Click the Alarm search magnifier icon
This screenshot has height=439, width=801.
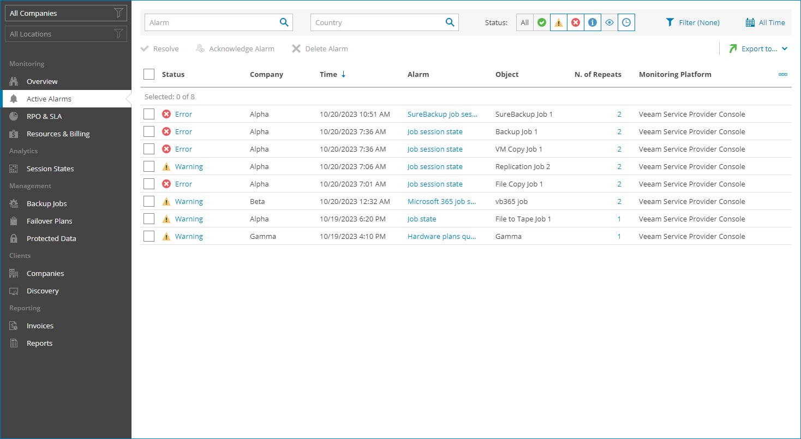coord(284,22)
